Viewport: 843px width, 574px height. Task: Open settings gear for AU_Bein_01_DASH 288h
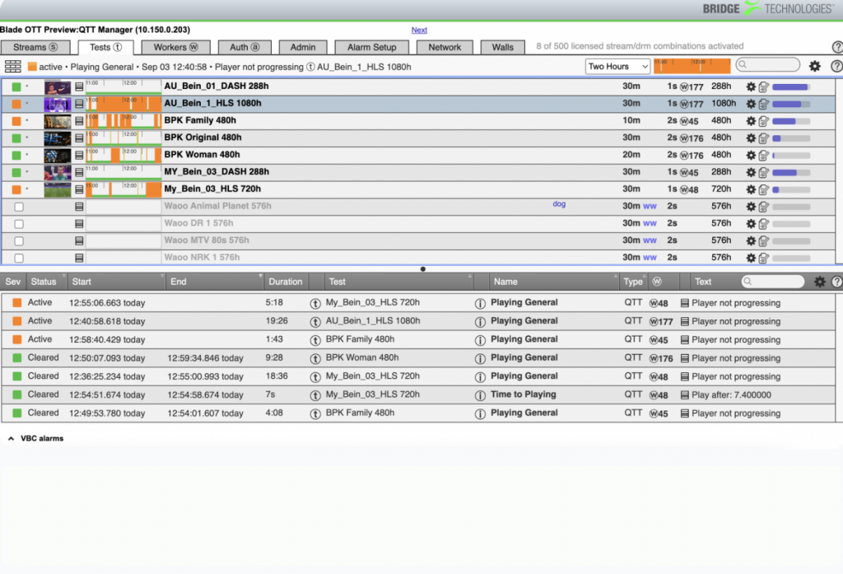coord(750,86)
